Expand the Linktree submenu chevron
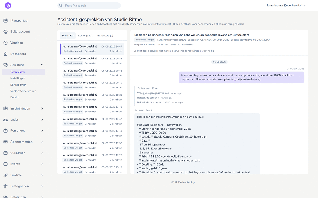 tap(42, 175)
